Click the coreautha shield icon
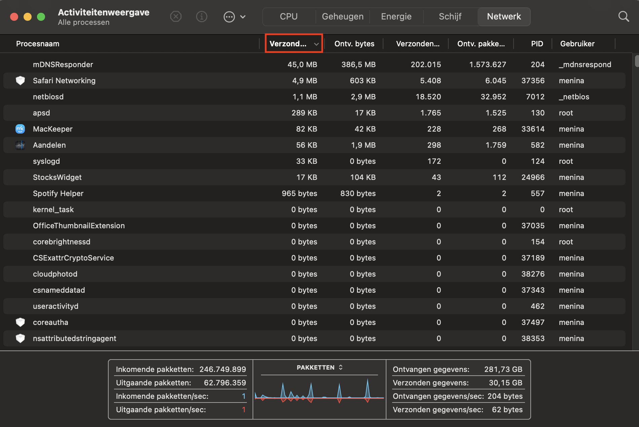Screen dimensions: 639x427 coord(20,322)
